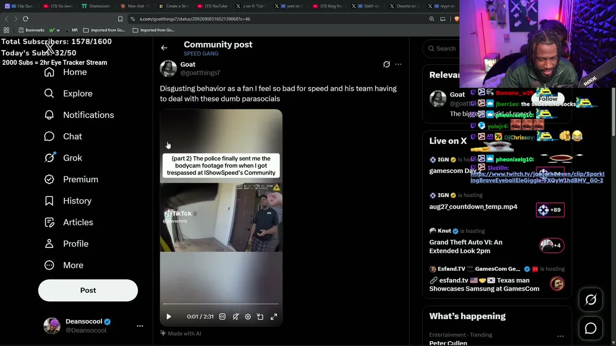Open Articles in the sidebar
This screenshot has height=346, width=616.
point(69,222)
